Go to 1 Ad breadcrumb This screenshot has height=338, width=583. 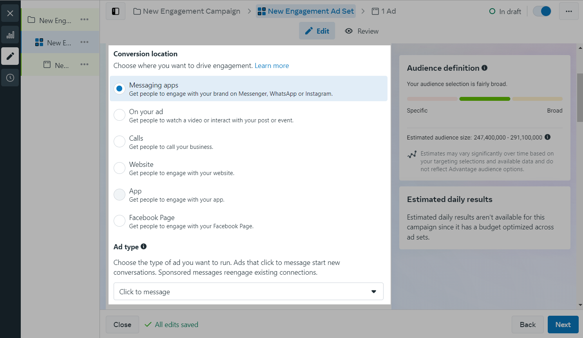[384, 11]
